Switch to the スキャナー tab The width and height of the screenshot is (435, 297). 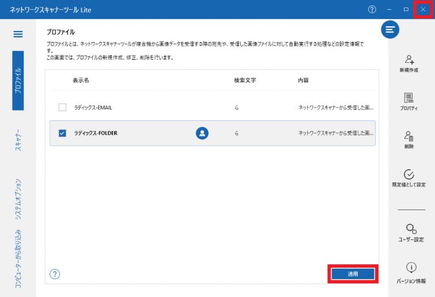tap(18, 140)
